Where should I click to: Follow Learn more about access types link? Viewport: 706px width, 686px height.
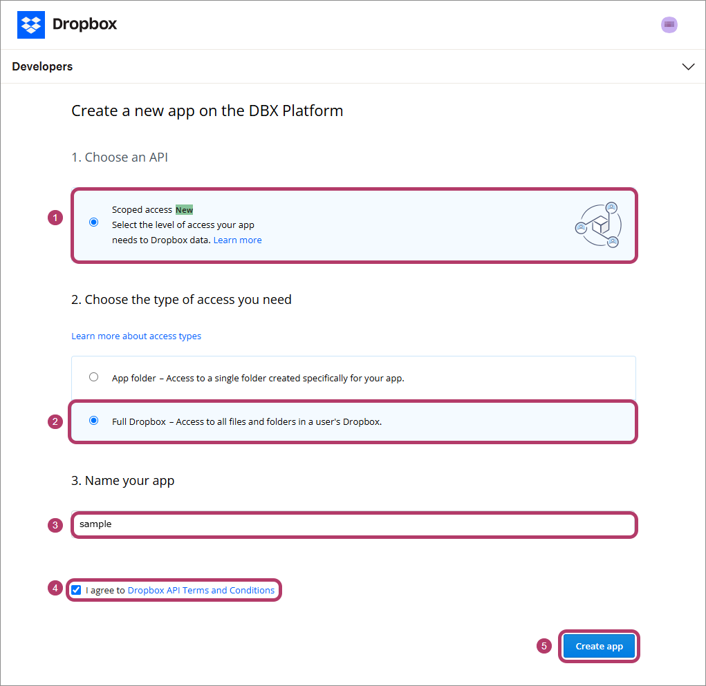click(x=136, y=336)
